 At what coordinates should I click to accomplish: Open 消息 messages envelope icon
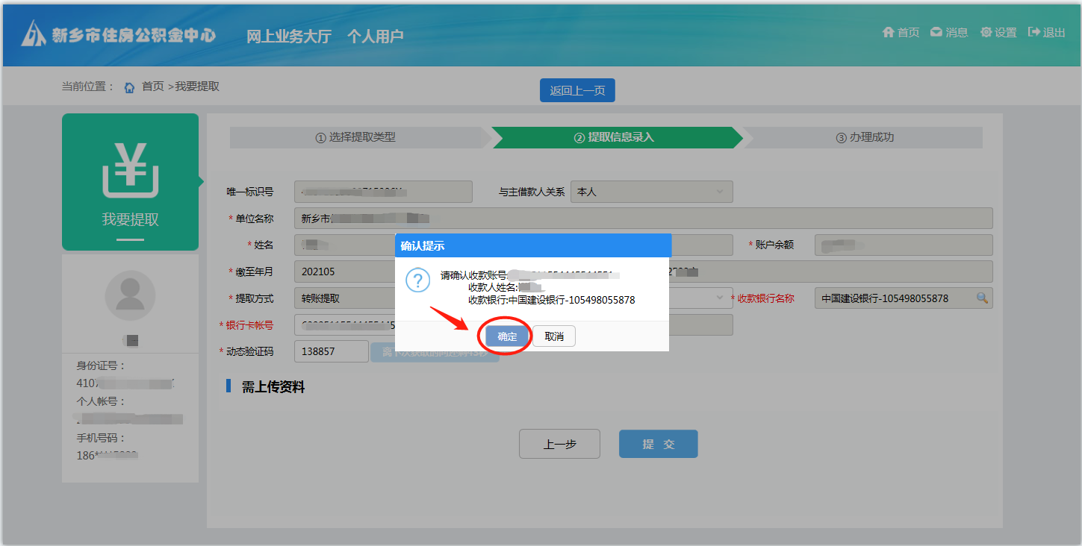click(x=936, y=32)
